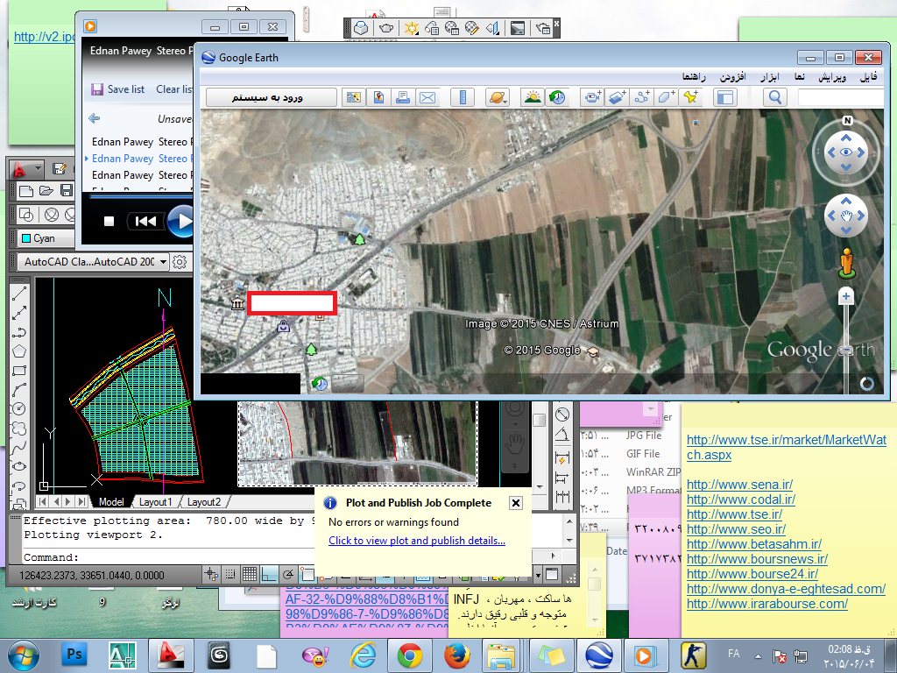Image resolution: width=897 pixels, height=673 pixels.
Task: Toggle the sunlight icon in Google Earth
Action: pyautogui.click(x=533, y=97)
